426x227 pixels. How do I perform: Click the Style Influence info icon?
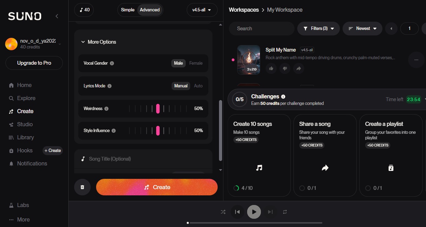[x=114, y=131]
